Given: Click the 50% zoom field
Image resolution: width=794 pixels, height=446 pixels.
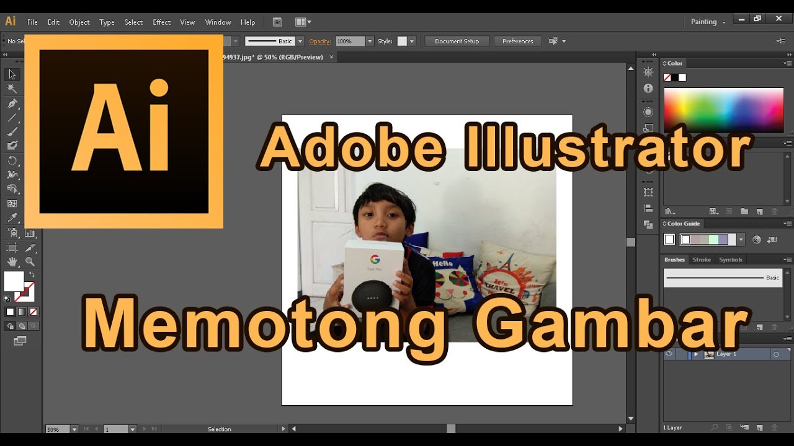Looking at the screenshot, I should click(x=58, y=429).
